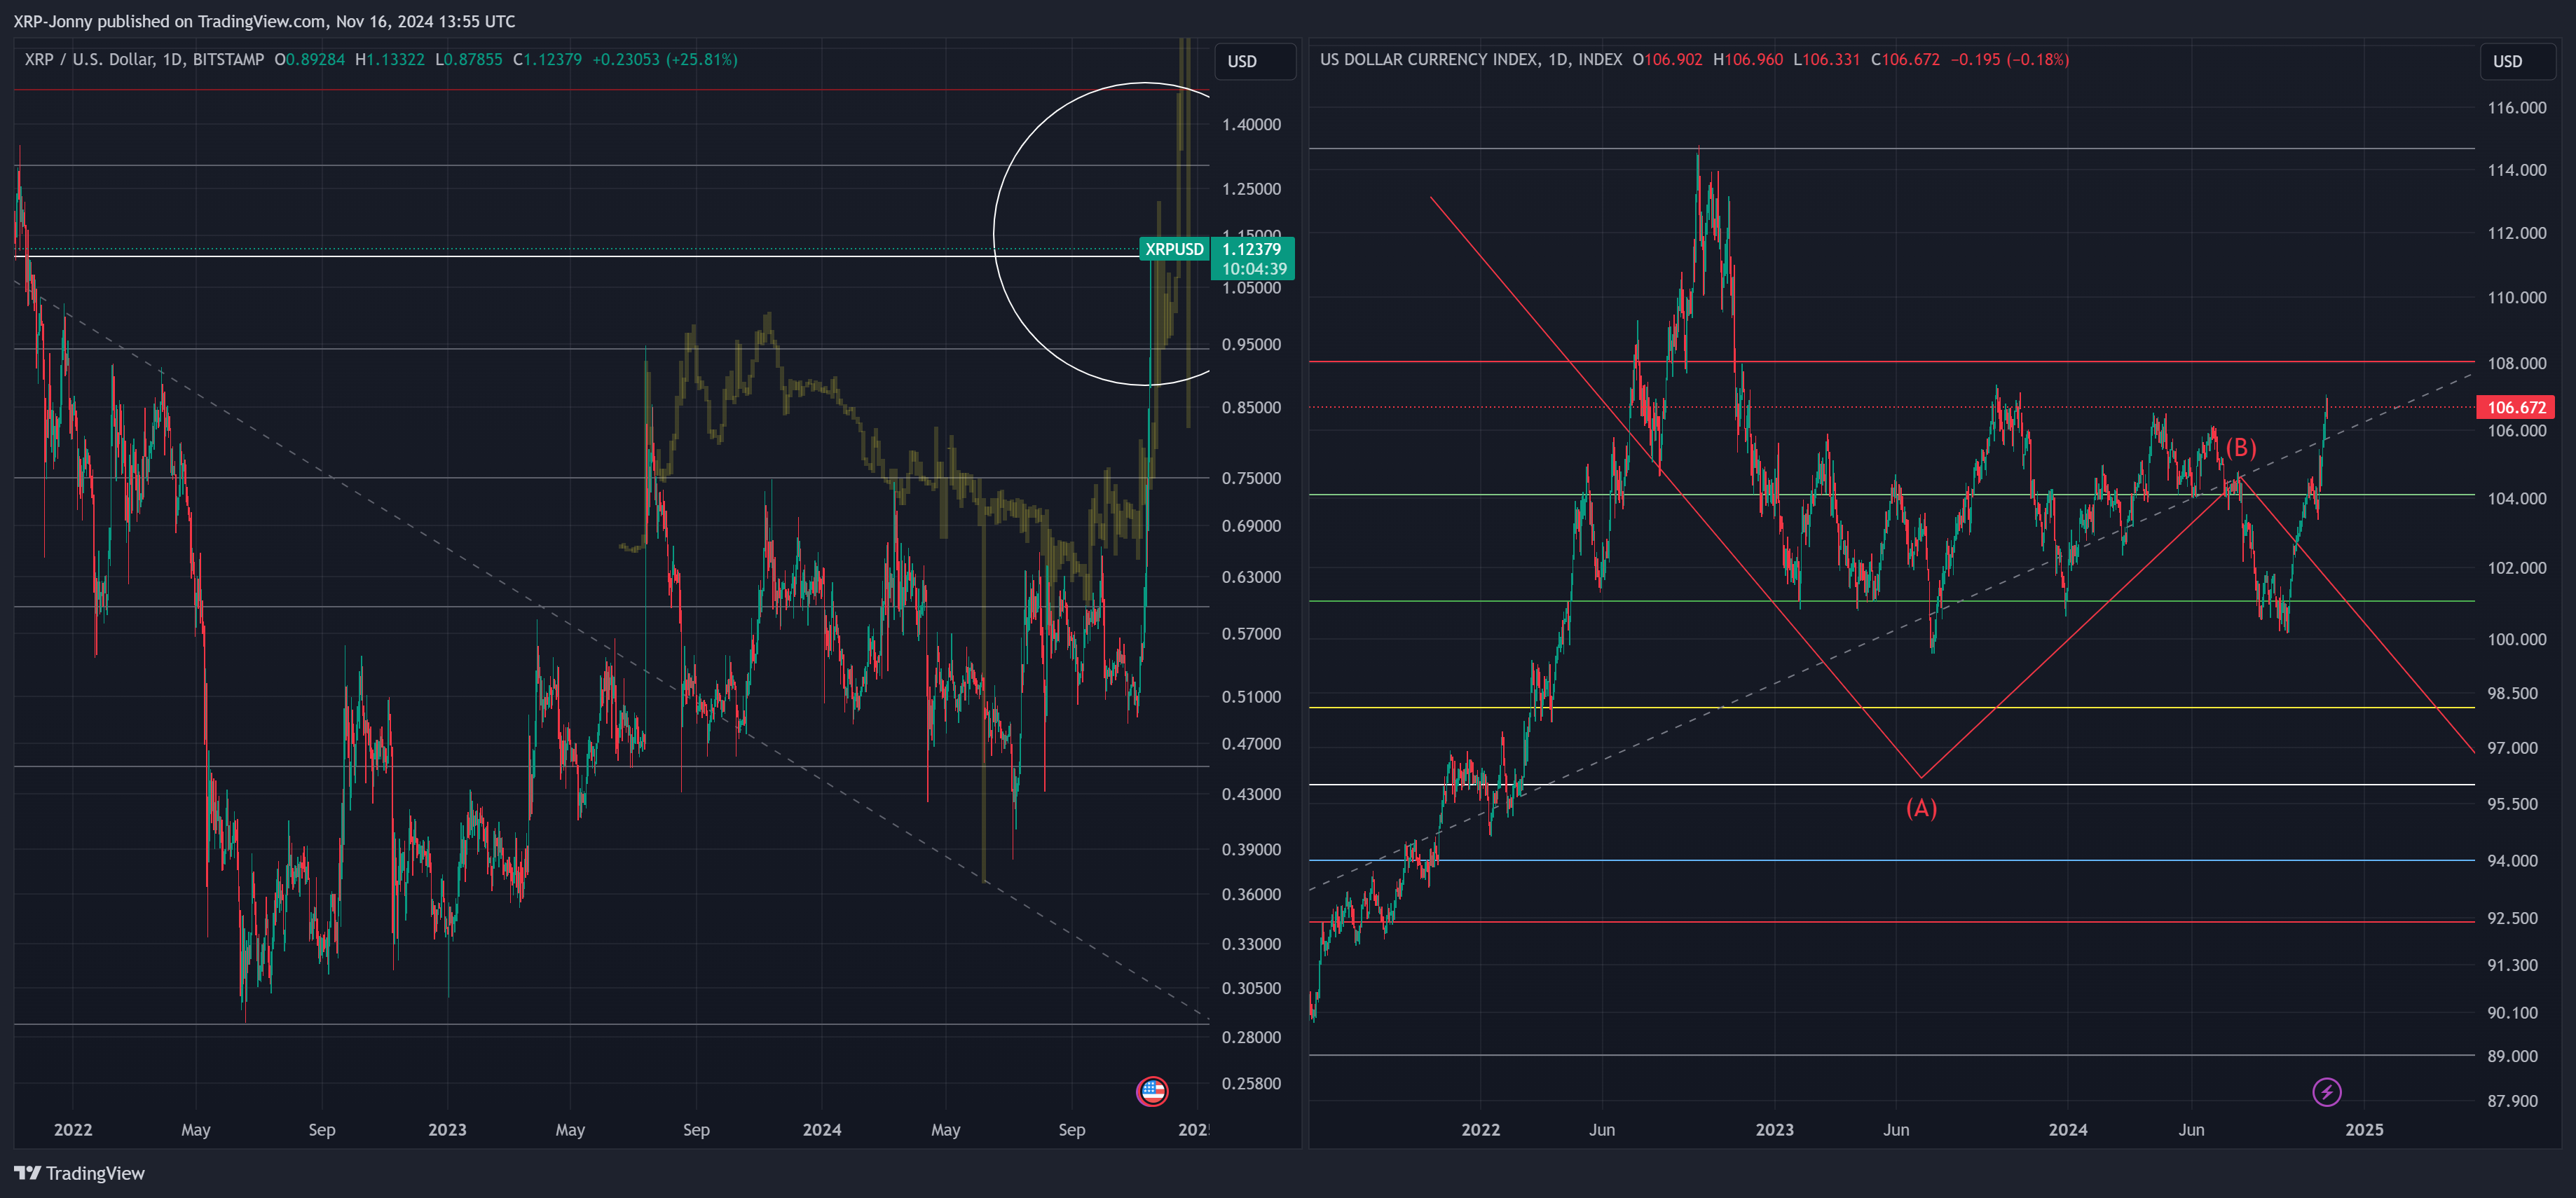Click the 1.12379 current price label
The width and height of the screenshot is (2576, 1198).
pyautogui.click(x=1252, y=249)
